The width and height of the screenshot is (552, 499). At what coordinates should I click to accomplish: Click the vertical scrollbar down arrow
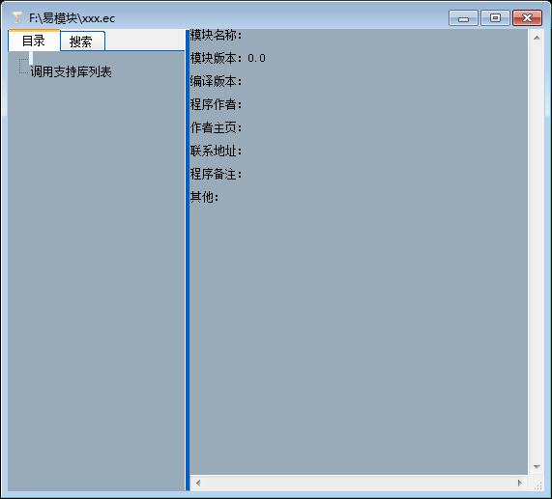point(537,467)
